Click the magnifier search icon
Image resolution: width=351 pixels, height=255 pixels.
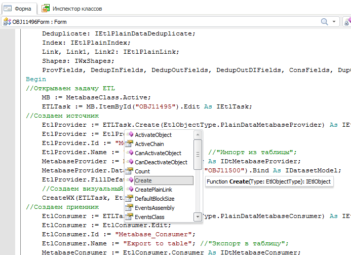(325, 22)
